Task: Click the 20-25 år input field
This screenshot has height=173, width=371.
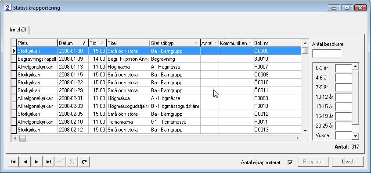Action: (343, 126)
